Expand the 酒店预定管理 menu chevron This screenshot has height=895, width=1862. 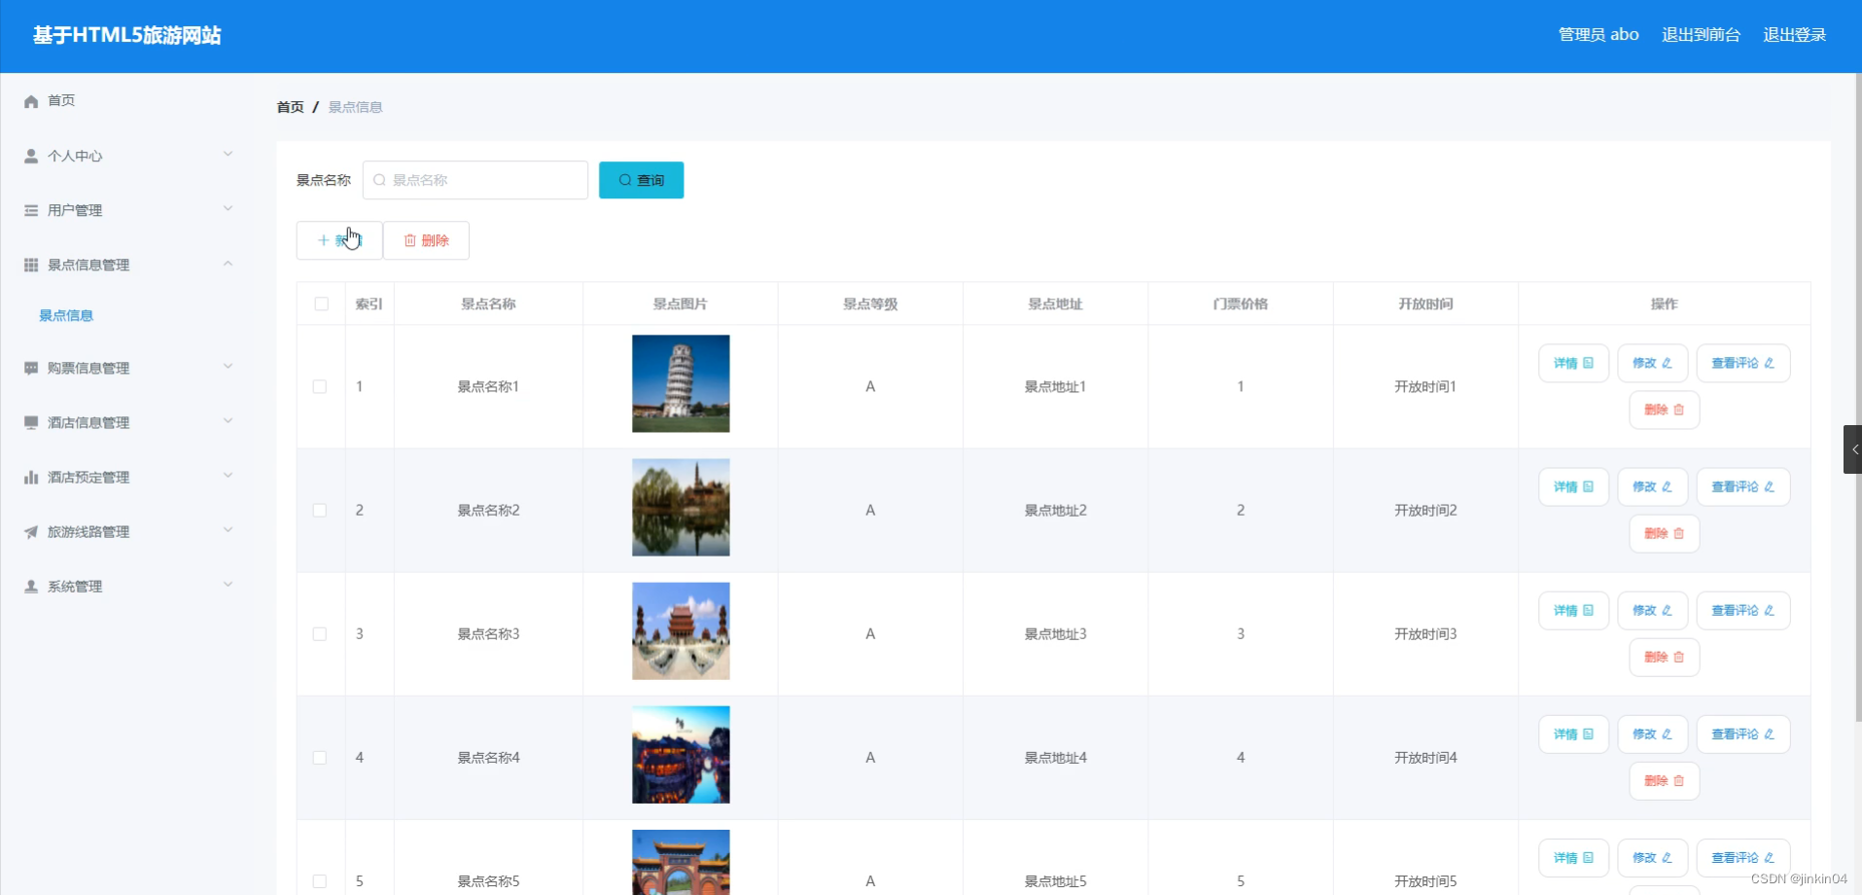click(x=228, y=475)
